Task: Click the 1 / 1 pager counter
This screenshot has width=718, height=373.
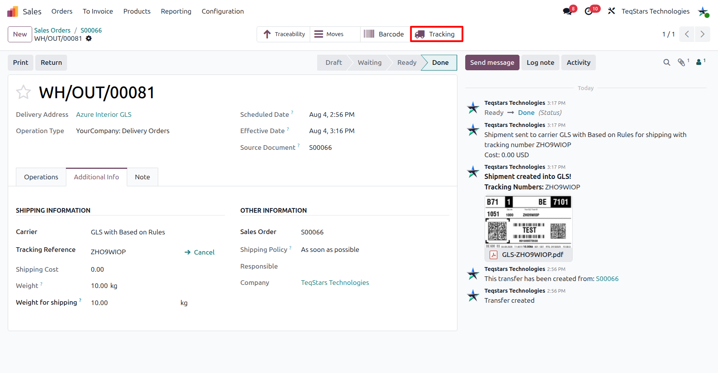Action: pos(668,34)
